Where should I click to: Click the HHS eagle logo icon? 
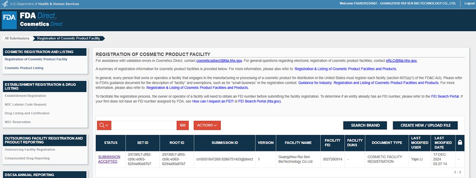5,4
